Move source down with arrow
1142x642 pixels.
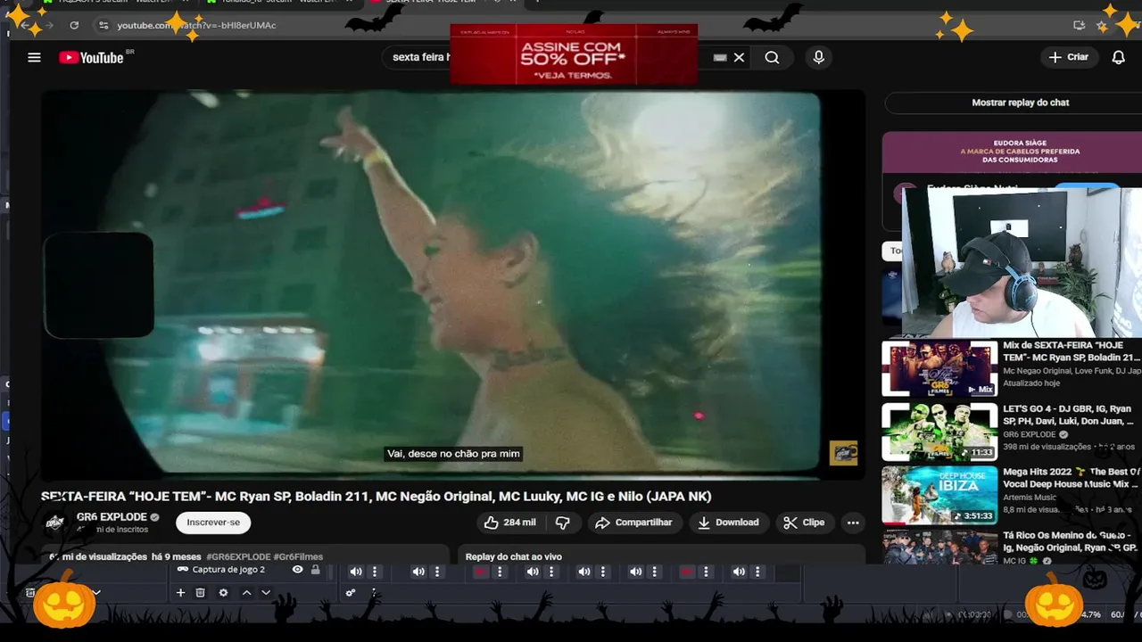(266, 592)
